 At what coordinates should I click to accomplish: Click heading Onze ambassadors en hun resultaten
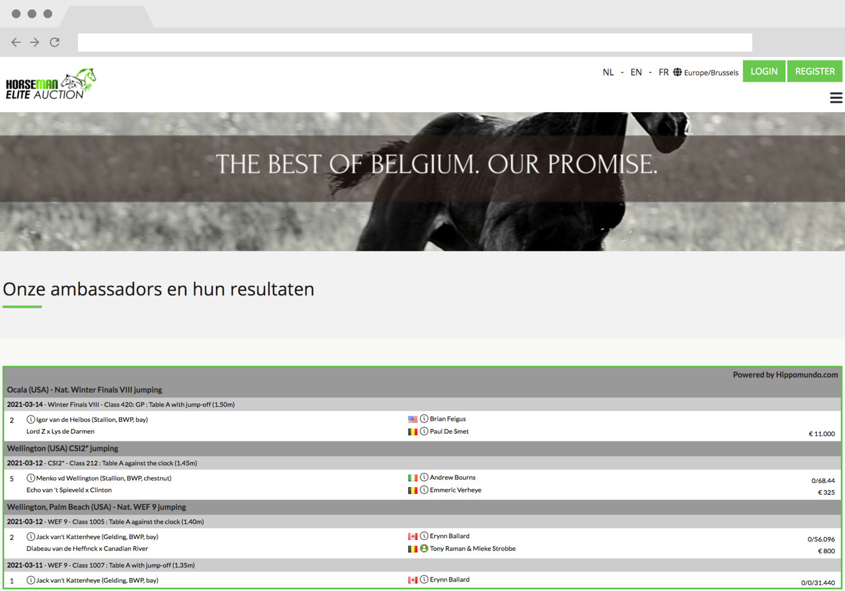(x=158, y=289)
